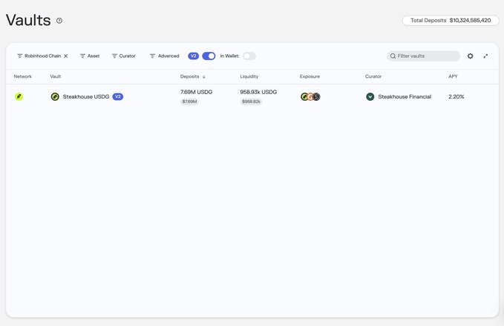Open table settings gear icon
Viewport: 504px width, 326px height.
(x=471, y=56)
